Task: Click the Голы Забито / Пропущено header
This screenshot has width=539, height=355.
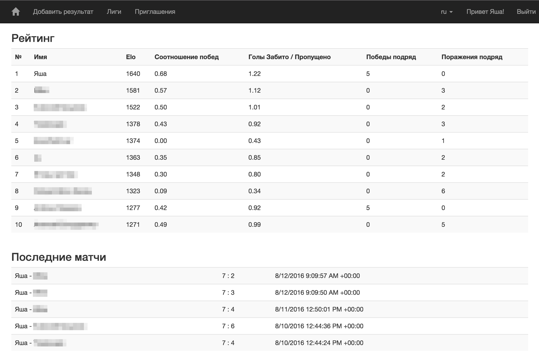Action: point(289,57)
